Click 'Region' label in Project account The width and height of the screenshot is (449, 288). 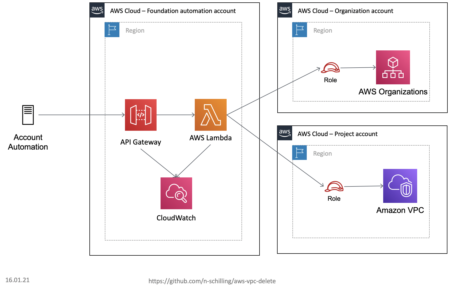[322, 154]
